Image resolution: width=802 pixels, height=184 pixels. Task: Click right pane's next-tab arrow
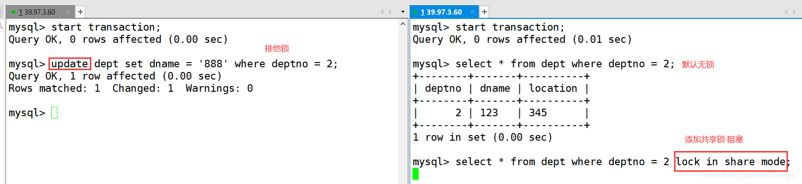(794, 12)
